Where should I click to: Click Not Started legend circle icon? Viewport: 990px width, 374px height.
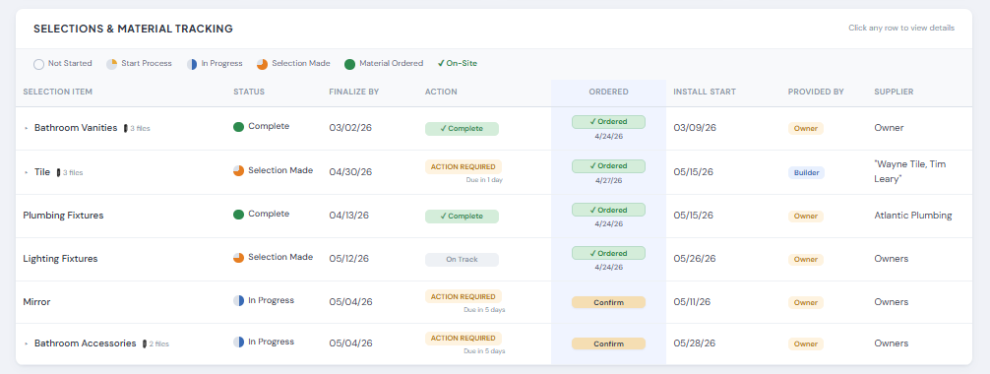[39, 64]
